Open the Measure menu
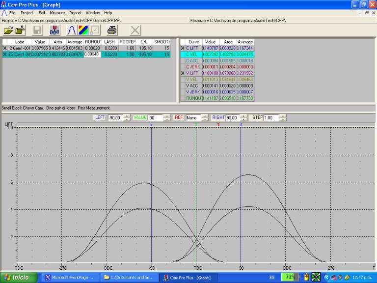 (x=57, y=13)
